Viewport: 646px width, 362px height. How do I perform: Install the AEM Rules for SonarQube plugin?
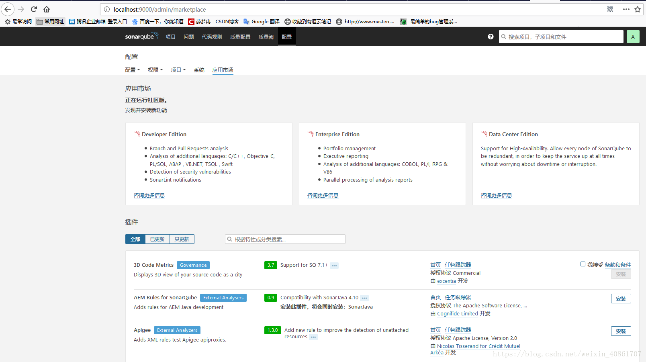click(x=621, y=299)
